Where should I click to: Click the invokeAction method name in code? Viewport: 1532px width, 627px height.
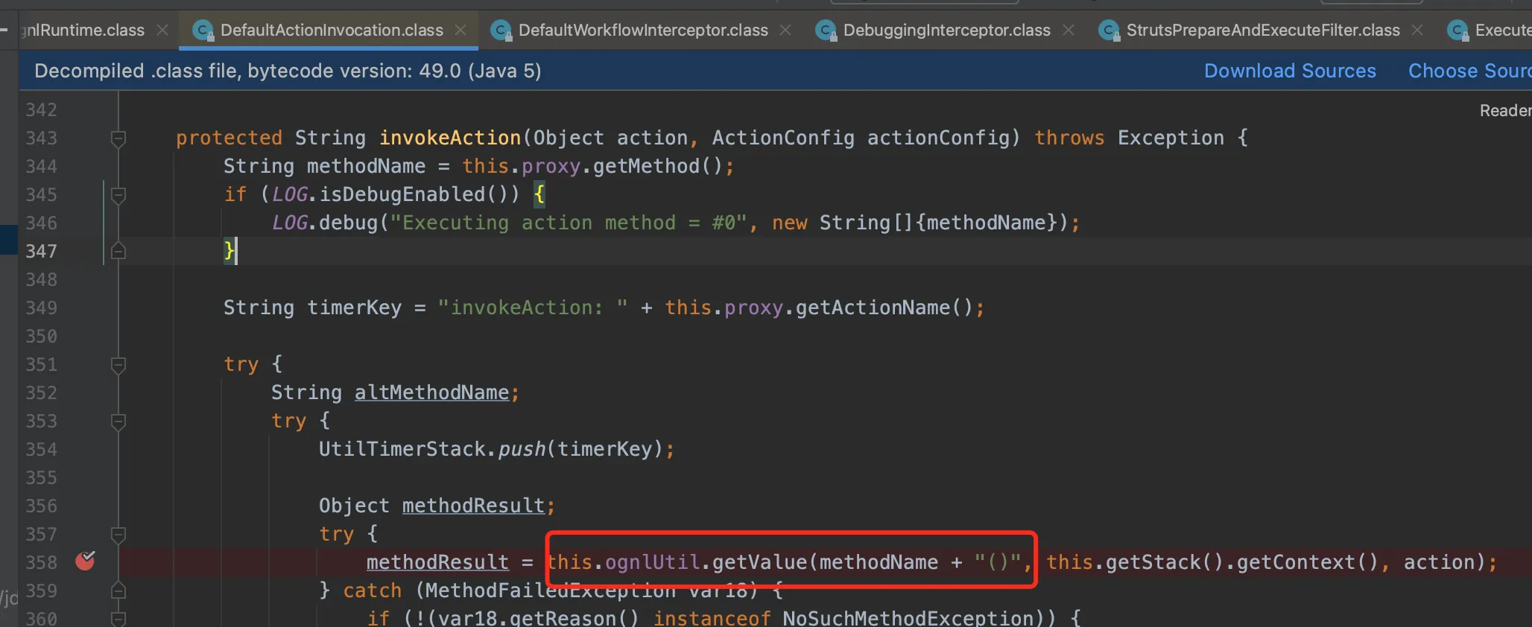pos(450,139)
